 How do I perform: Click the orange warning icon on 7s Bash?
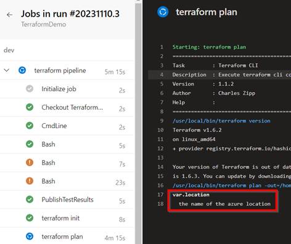click(x=30, y=163)
